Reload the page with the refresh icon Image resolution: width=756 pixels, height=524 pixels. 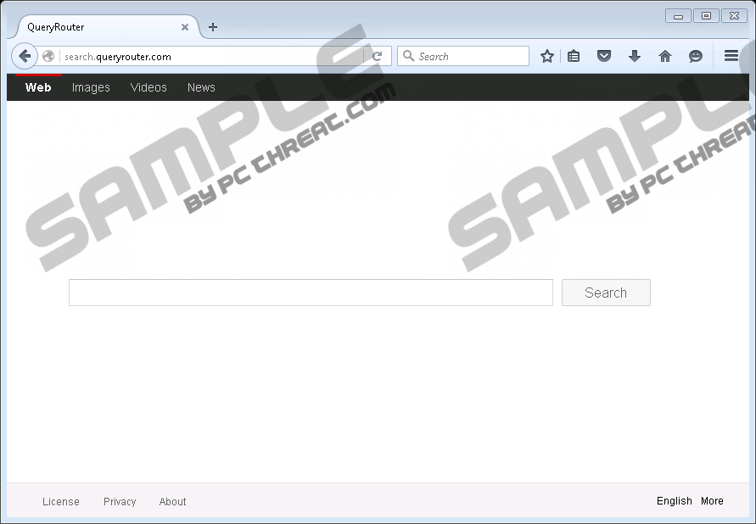pyautogui.click(x=378, y=57)
